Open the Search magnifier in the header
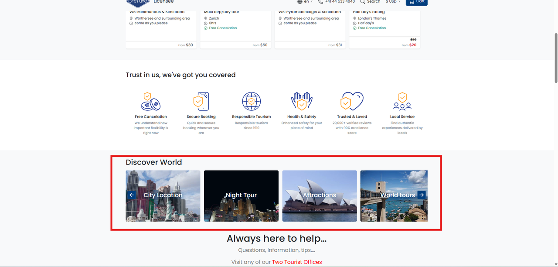The width and height of the screenshot is (558, 267). click(370, 2)
